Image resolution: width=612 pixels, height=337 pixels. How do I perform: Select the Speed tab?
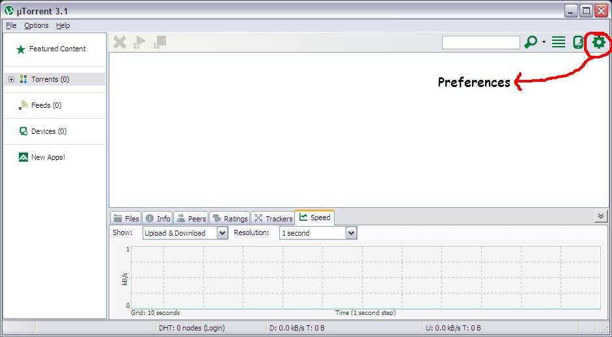tap(314, 218)
